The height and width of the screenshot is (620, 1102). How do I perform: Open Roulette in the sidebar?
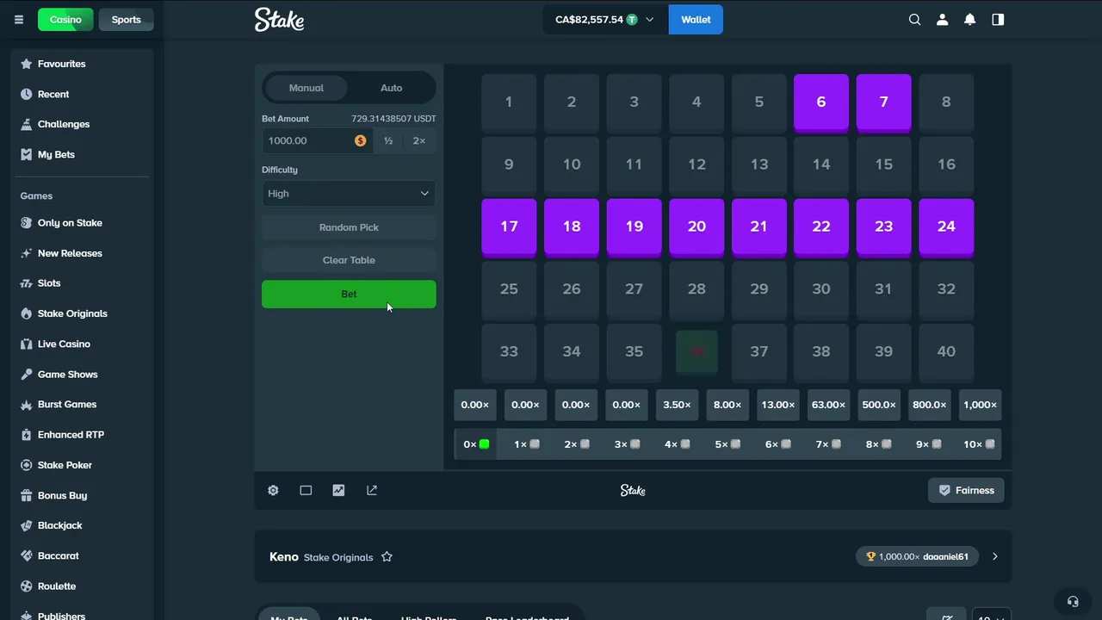click(x=83, y=586)
